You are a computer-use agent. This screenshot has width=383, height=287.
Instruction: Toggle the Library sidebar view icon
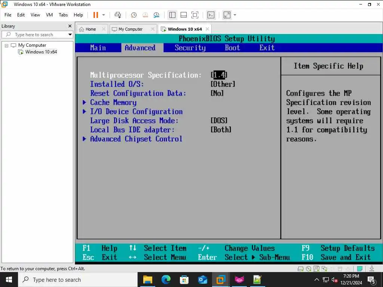[x=172, y=15]
